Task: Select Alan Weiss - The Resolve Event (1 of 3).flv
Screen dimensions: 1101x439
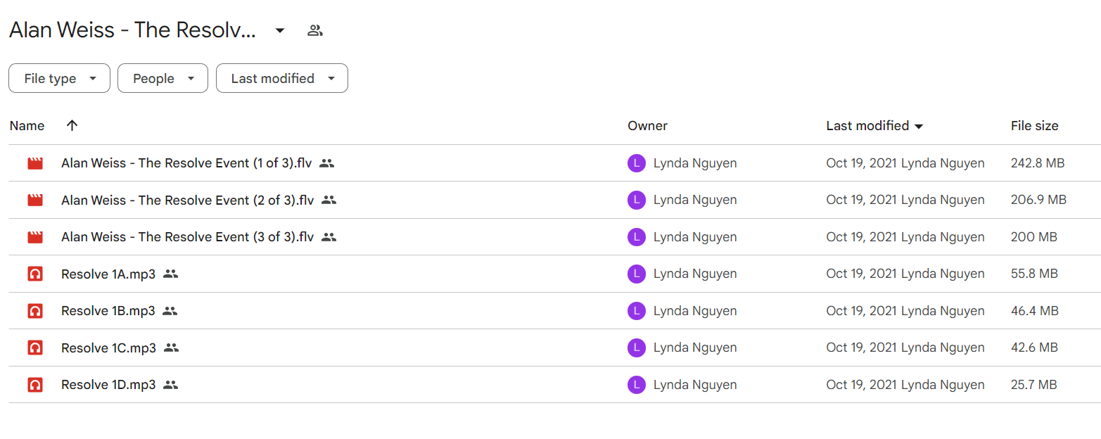Action: pos(186,163)
